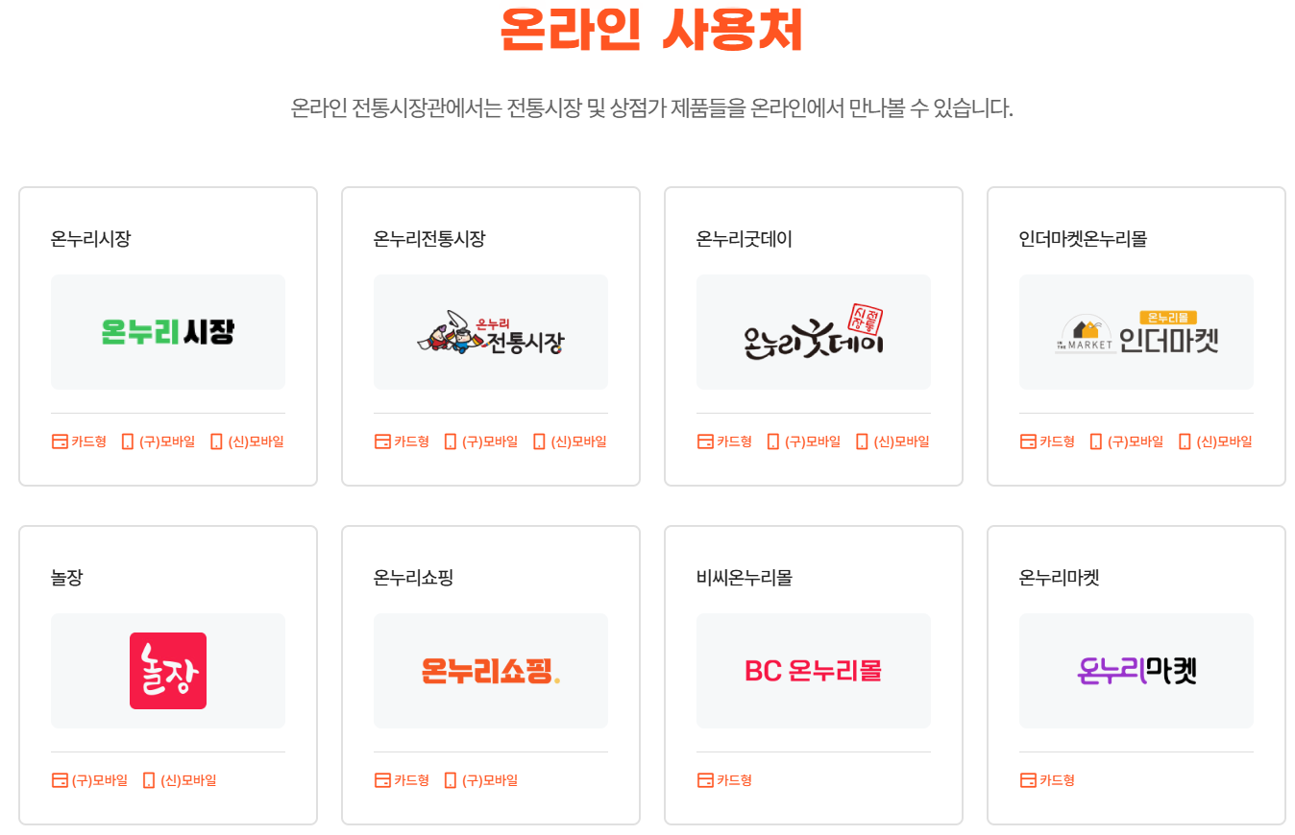This screenshot has height=835, width=1295.
Task: Click 카드형 card icon under 비씨온누리몰
Action: [x=705, y=780]
